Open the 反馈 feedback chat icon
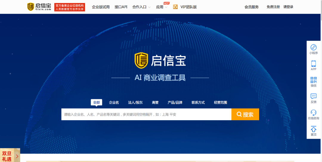 313,96
